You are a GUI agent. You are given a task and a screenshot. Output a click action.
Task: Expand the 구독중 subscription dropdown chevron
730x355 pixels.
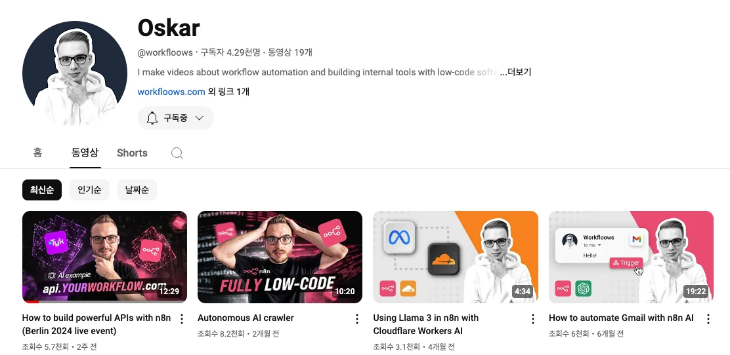200,118
